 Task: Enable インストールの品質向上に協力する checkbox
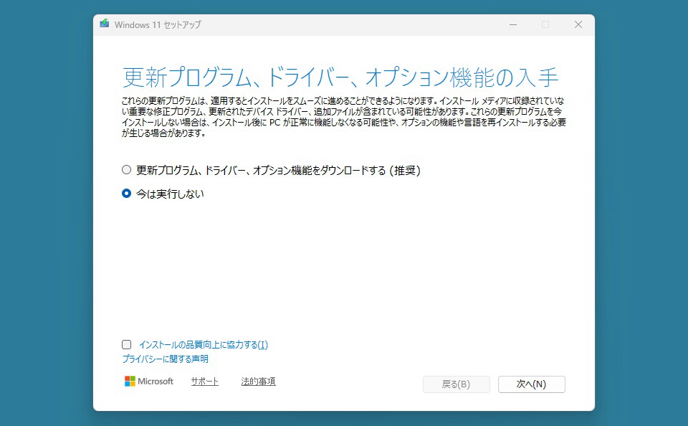tap(126, 345)
